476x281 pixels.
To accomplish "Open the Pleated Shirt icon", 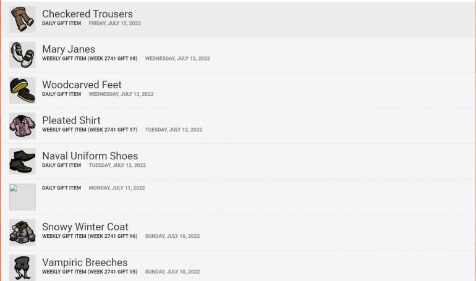I will pyautogui.click(x=22, y=125).
